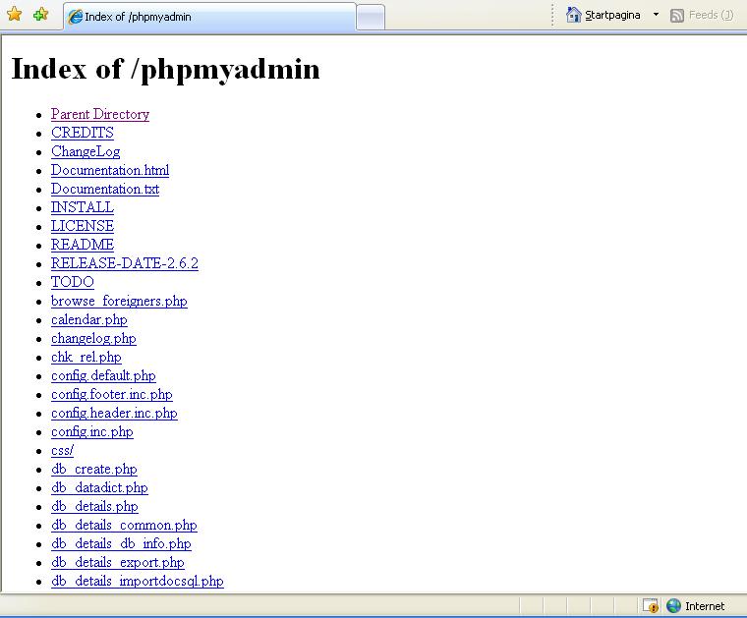747x618 pixels.
Task: Open the TODO file link
Action: pos(73,282)
